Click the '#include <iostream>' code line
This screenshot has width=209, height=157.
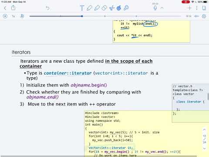(102, 113)
